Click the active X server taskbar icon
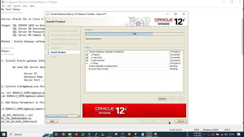 149,134
